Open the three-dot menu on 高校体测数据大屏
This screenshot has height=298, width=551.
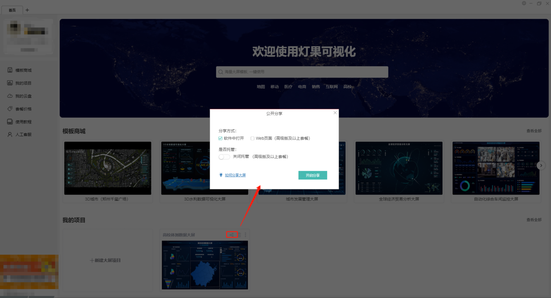coord(245,234)
